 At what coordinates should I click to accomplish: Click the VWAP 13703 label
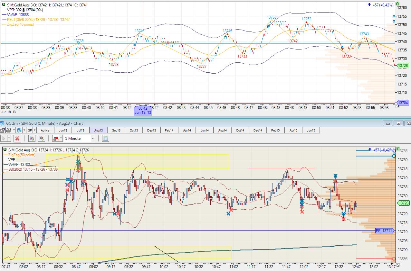(x=19, y=164)
